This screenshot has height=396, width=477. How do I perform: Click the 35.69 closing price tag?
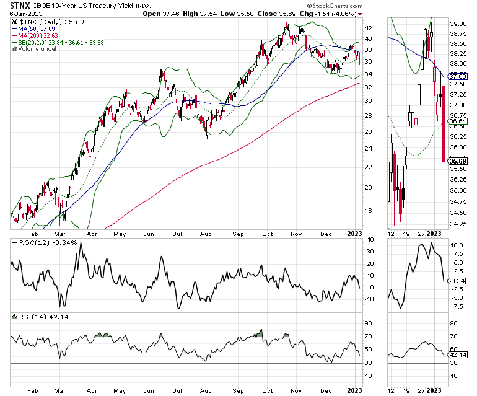tap(458, 161)
